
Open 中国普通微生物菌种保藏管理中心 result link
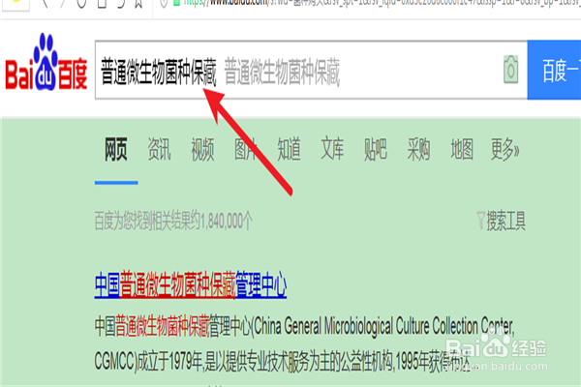(x=191, y=284)
